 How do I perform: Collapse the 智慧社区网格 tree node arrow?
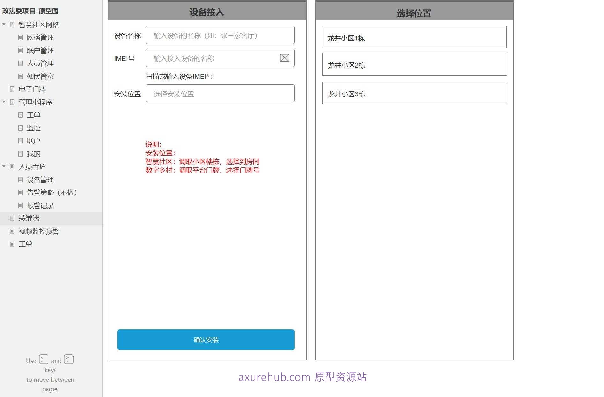(x=4, y=25)
